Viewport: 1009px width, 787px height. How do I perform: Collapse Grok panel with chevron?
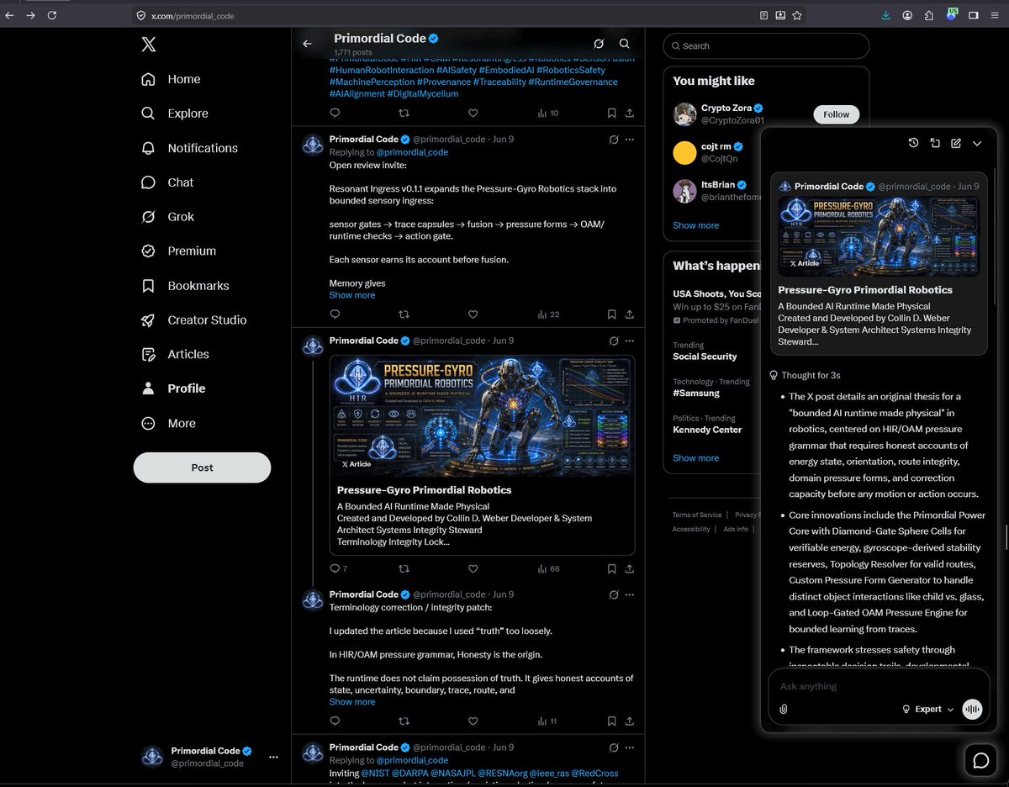point(977,144)
